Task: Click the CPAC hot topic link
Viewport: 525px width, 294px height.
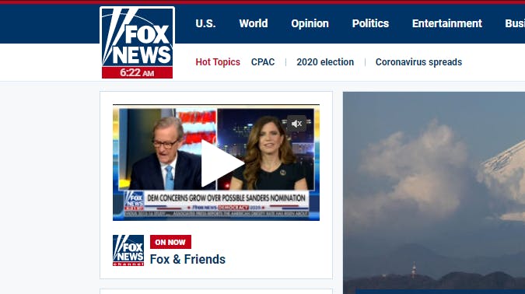Action: pyautogui.click(x=263, y=62)
